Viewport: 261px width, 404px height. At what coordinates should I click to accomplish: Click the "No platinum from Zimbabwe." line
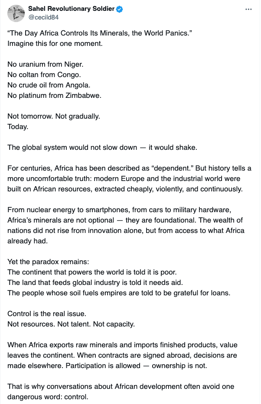[x=54, y=95]
